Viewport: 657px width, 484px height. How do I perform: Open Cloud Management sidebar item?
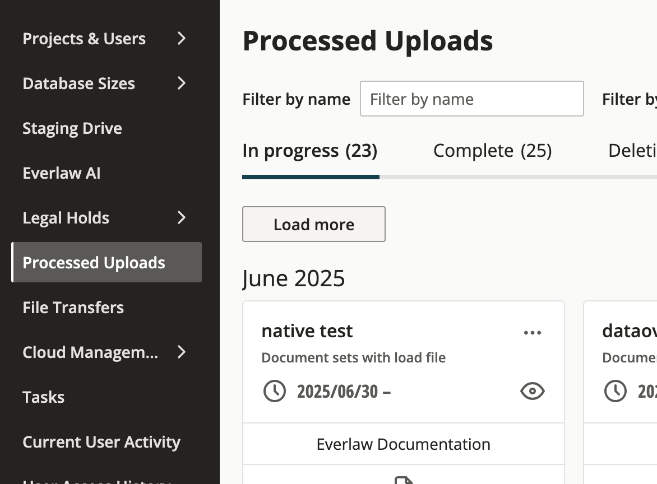90,352
